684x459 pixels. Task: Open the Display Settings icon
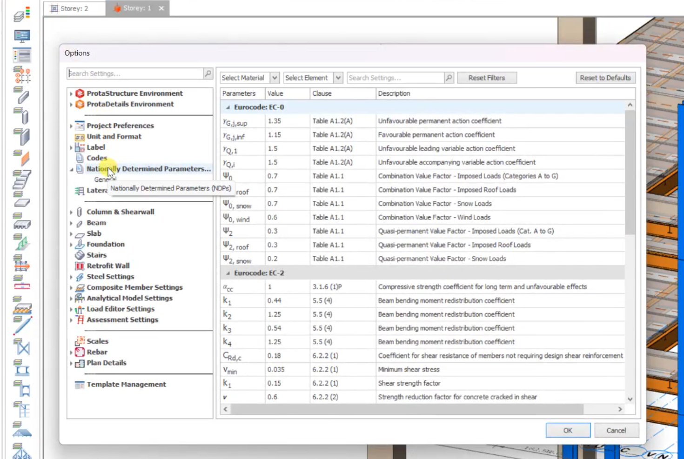[x=21, y=36]
